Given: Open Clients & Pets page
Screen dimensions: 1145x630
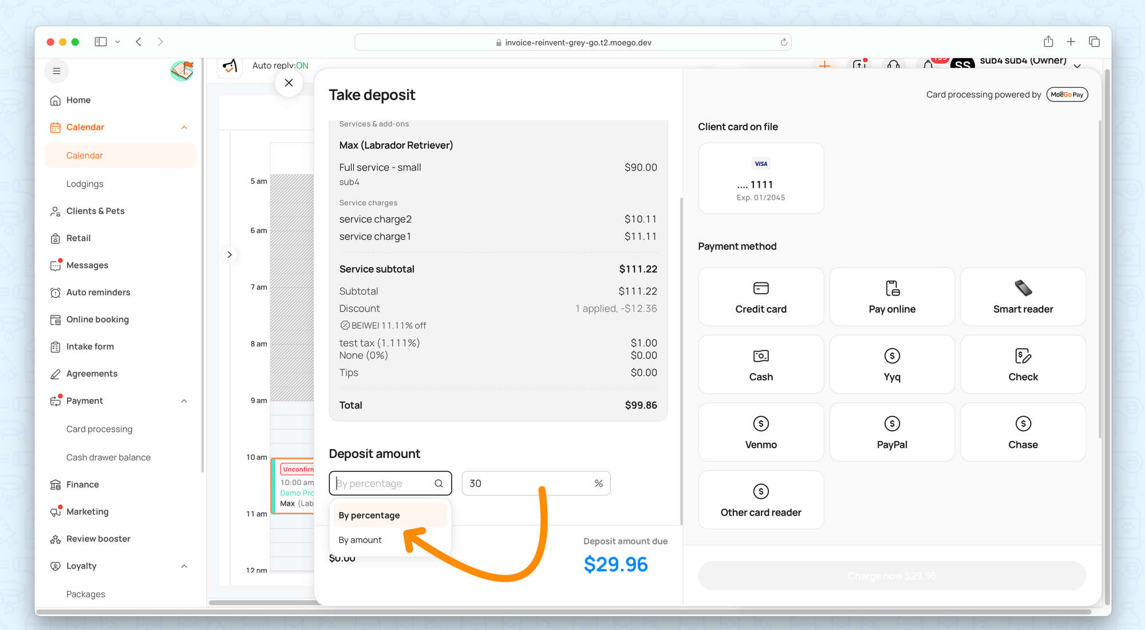Looking at the screenshot, I should tap(95, 211).
